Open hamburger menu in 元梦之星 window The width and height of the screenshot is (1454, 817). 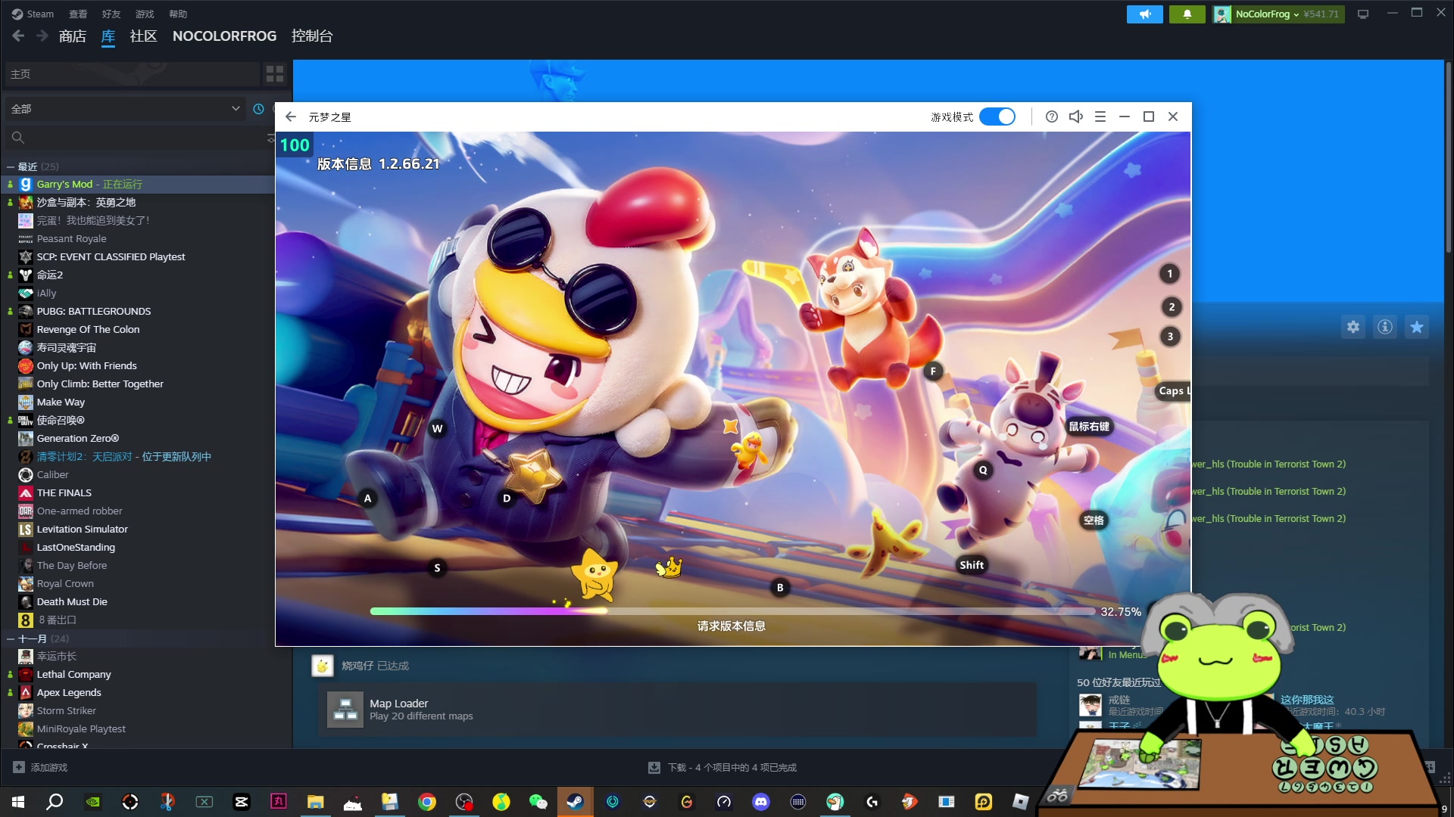coord(1100,116)
